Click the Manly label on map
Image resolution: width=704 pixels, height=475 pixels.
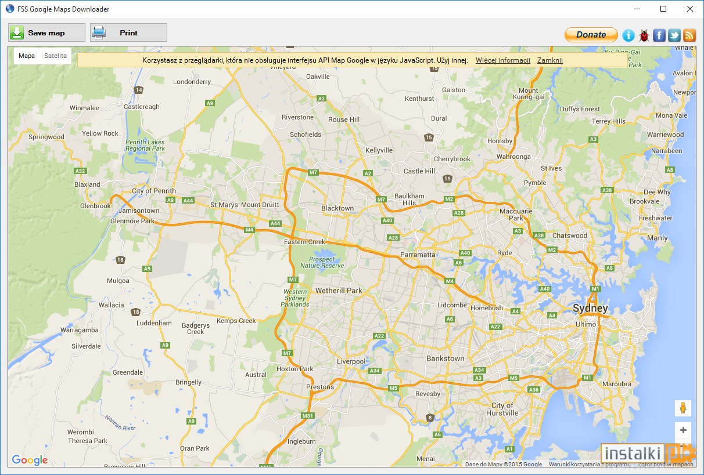(658, 238)
